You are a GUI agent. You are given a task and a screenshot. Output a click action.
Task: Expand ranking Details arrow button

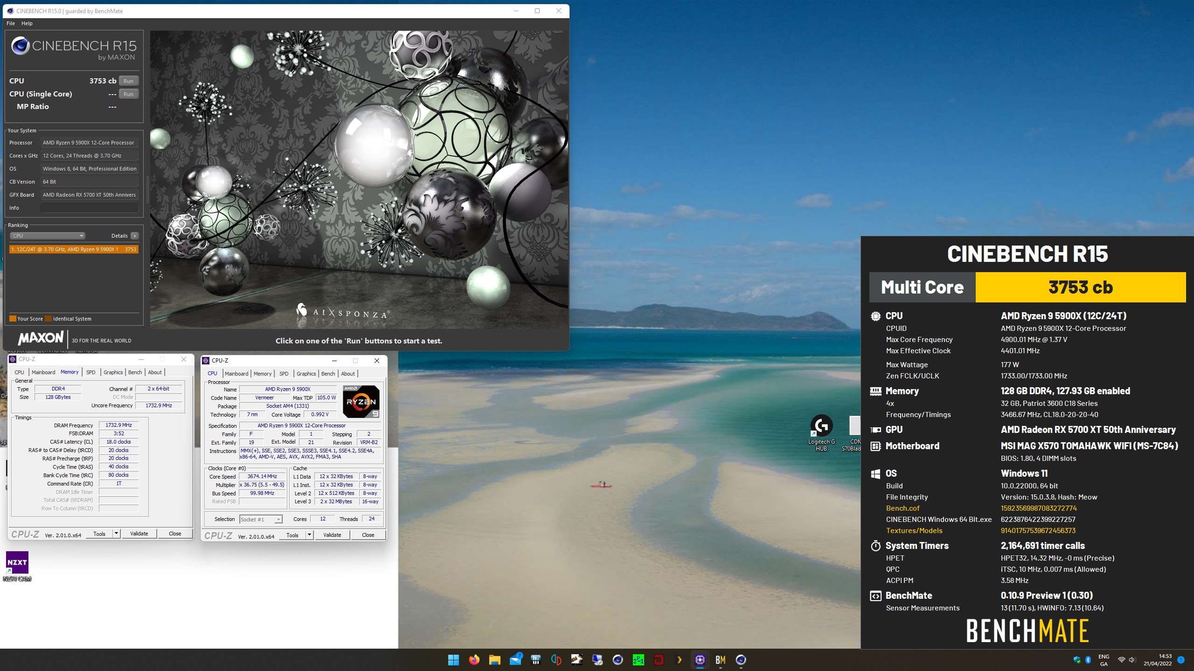[135, 236]
